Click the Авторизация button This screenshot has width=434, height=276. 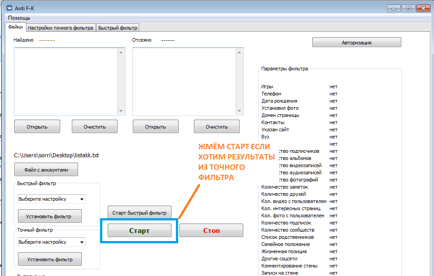[356, 42]
